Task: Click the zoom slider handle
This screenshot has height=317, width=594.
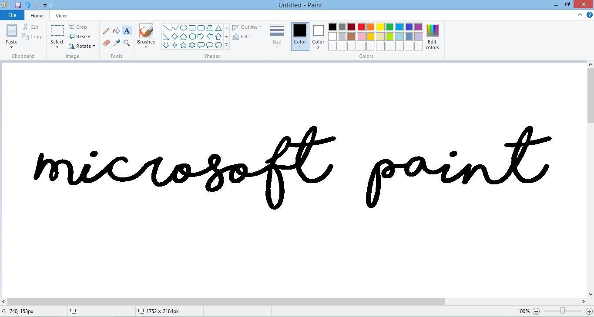Action: pyautogui.click(x=563, y=311)
